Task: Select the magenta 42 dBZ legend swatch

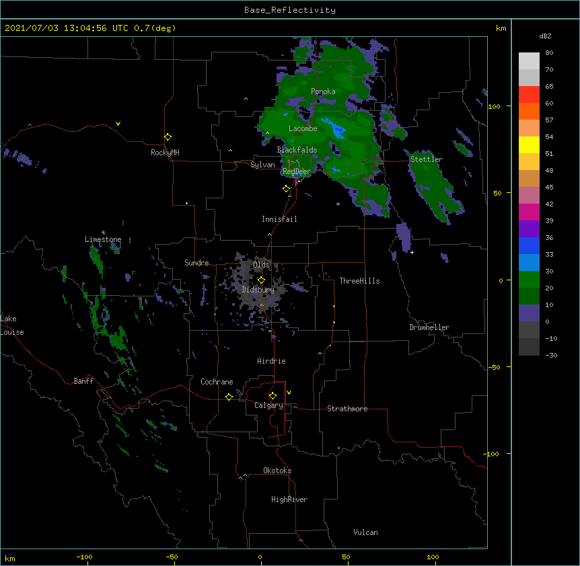Action: point(529,212)
